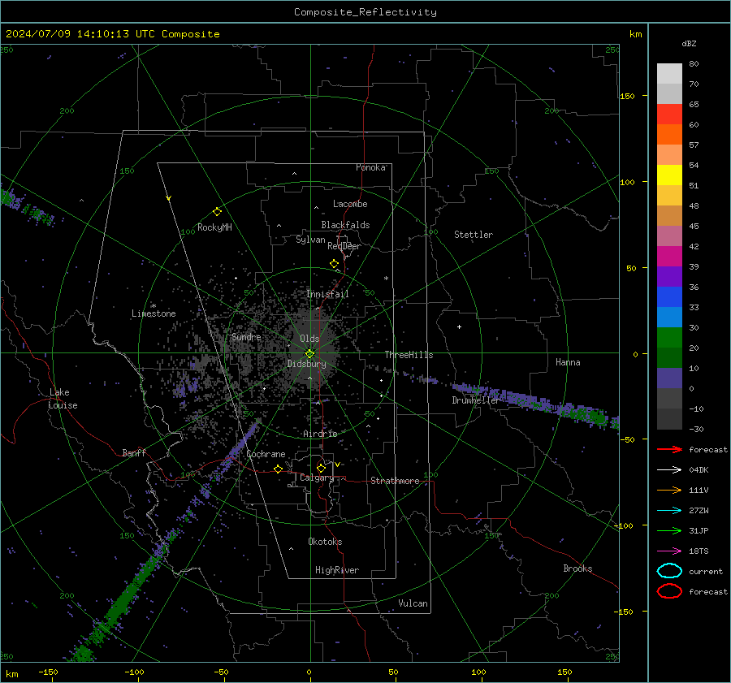Click the Strathmore city label
The width and height of the screenshot is (731, 683).
(x=395, y=481)
